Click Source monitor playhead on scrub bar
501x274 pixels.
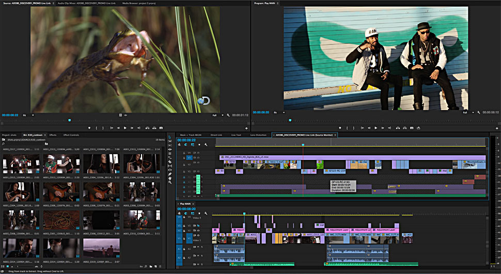pos(69,120)
